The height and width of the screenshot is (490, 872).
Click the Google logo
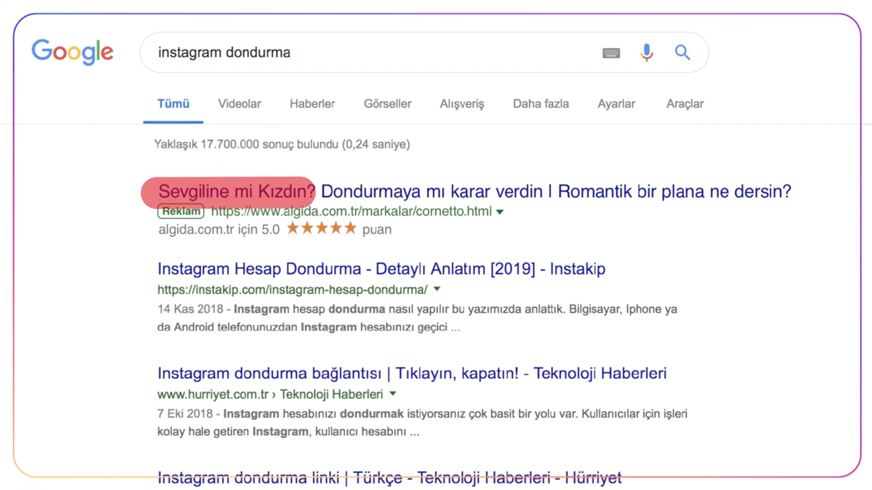(72, 51)
